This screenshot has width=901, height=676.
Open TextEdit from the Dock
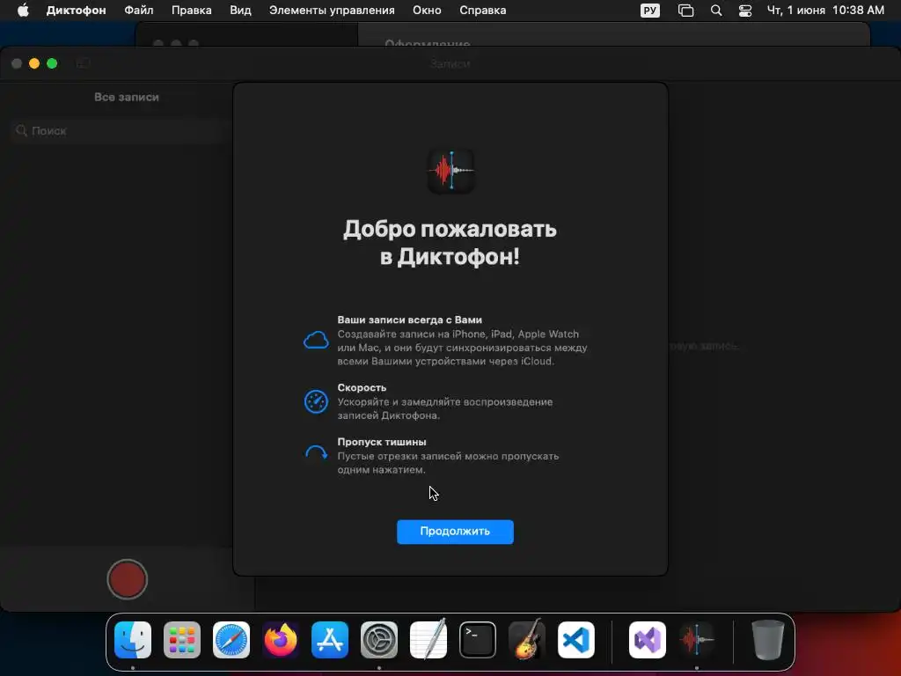pos(429,639)
